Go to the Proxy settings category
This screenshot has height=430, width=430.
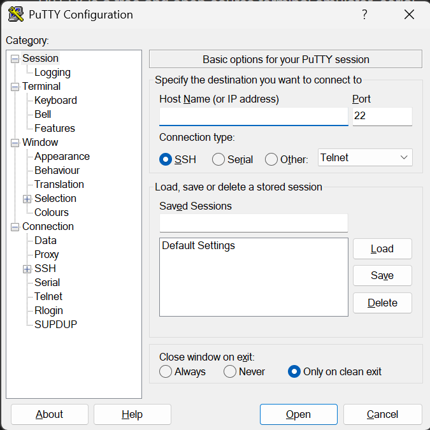[47, 254]
